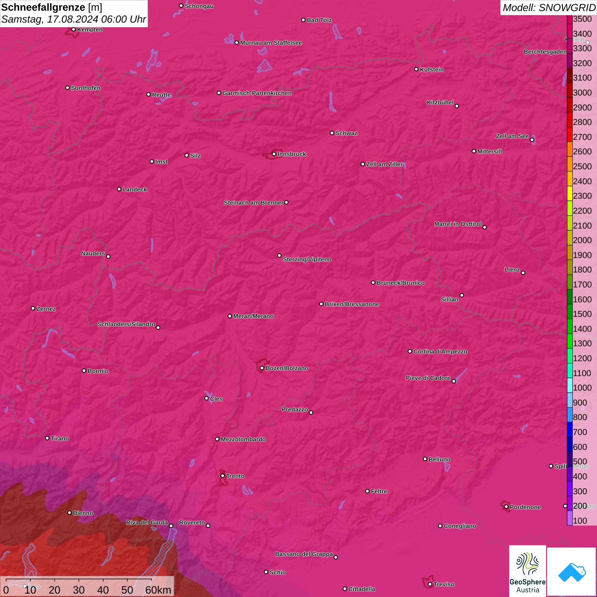Click the Kufstein marker dot
Image resolution: width=597 pixels, height=597 pixels.
coord(416,69)
